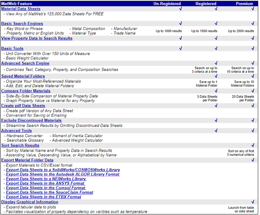
Task: Click the Premium checkmark for Basic Tools
Action: (x=253, y=48)
